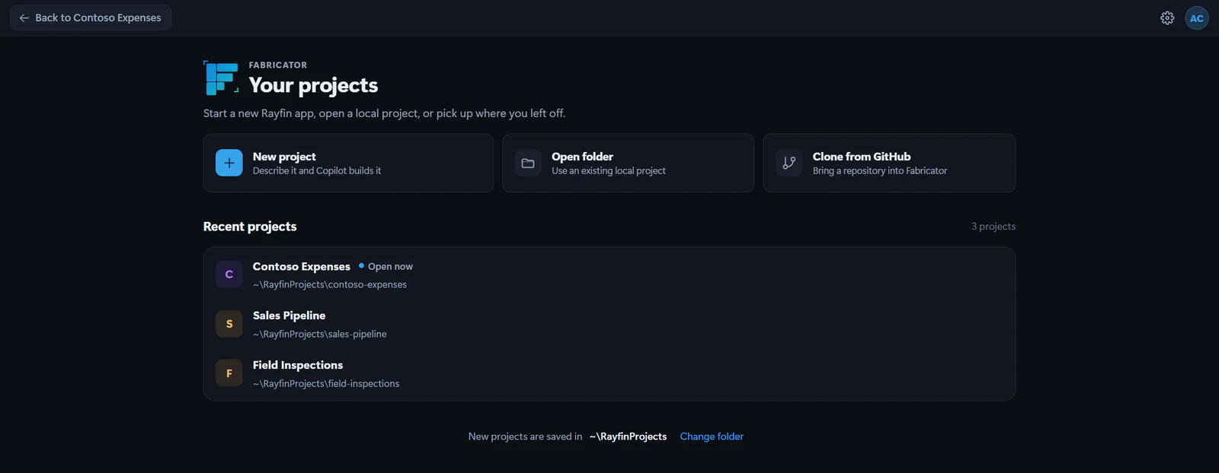Click 'Use an existing local project' text
The width and height of the screenshot is (1219, 473).
coord(609,171)
